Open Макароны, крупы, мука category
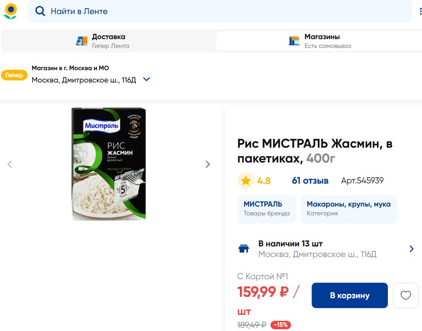Image resolution: width=422 pixels, height=331 pixels. [x=348, y=209]
